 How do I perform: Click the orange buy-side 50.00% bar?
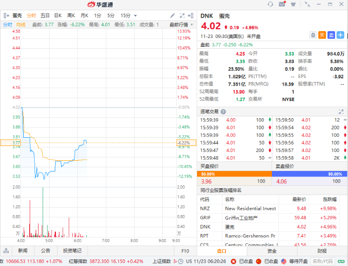coord(234,174)
